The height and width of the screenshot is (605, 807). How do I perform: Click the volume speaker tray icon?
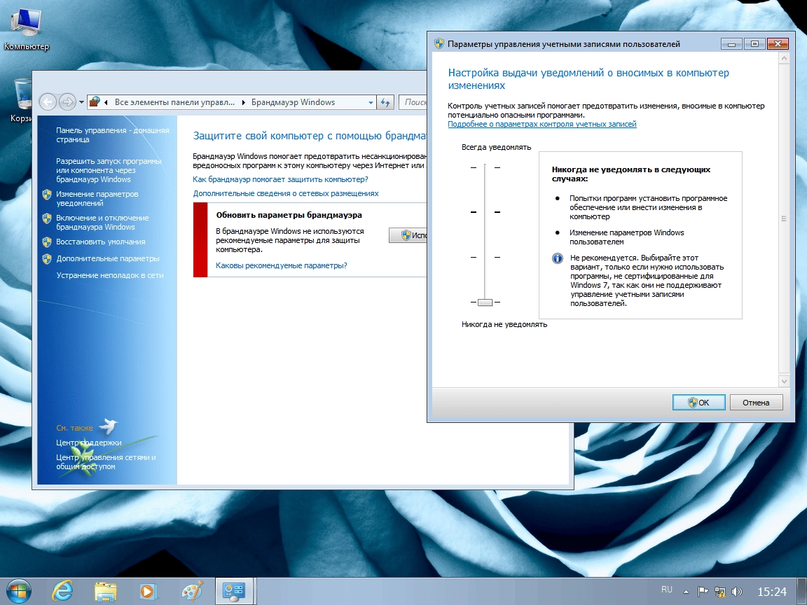pyautogui.click(x=737, y=592)
